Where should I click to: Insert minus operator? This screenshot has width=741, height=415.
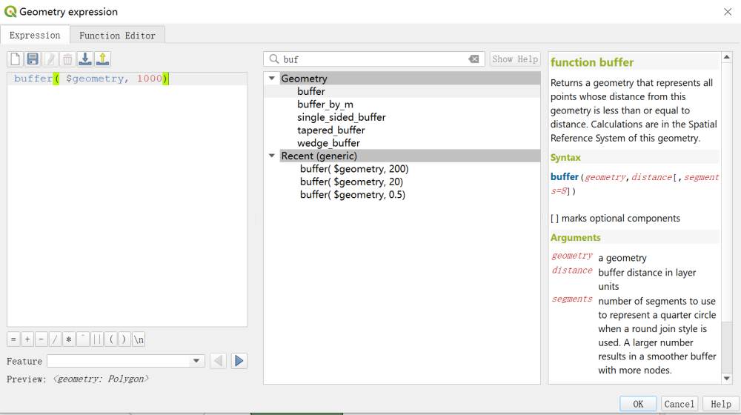(41, 339)
